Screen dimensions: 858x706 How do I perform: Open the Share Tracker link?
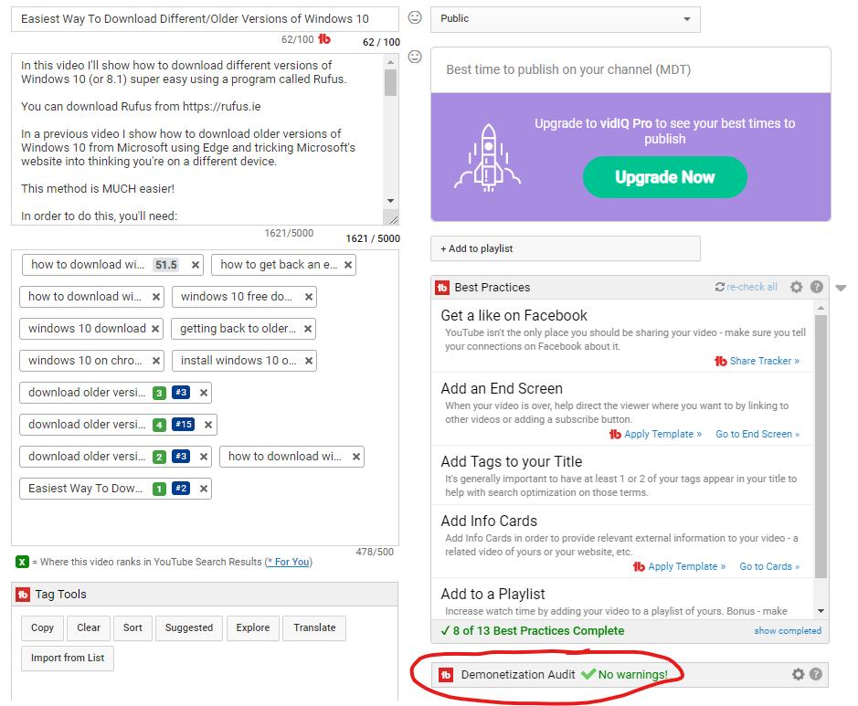(765, 361)
